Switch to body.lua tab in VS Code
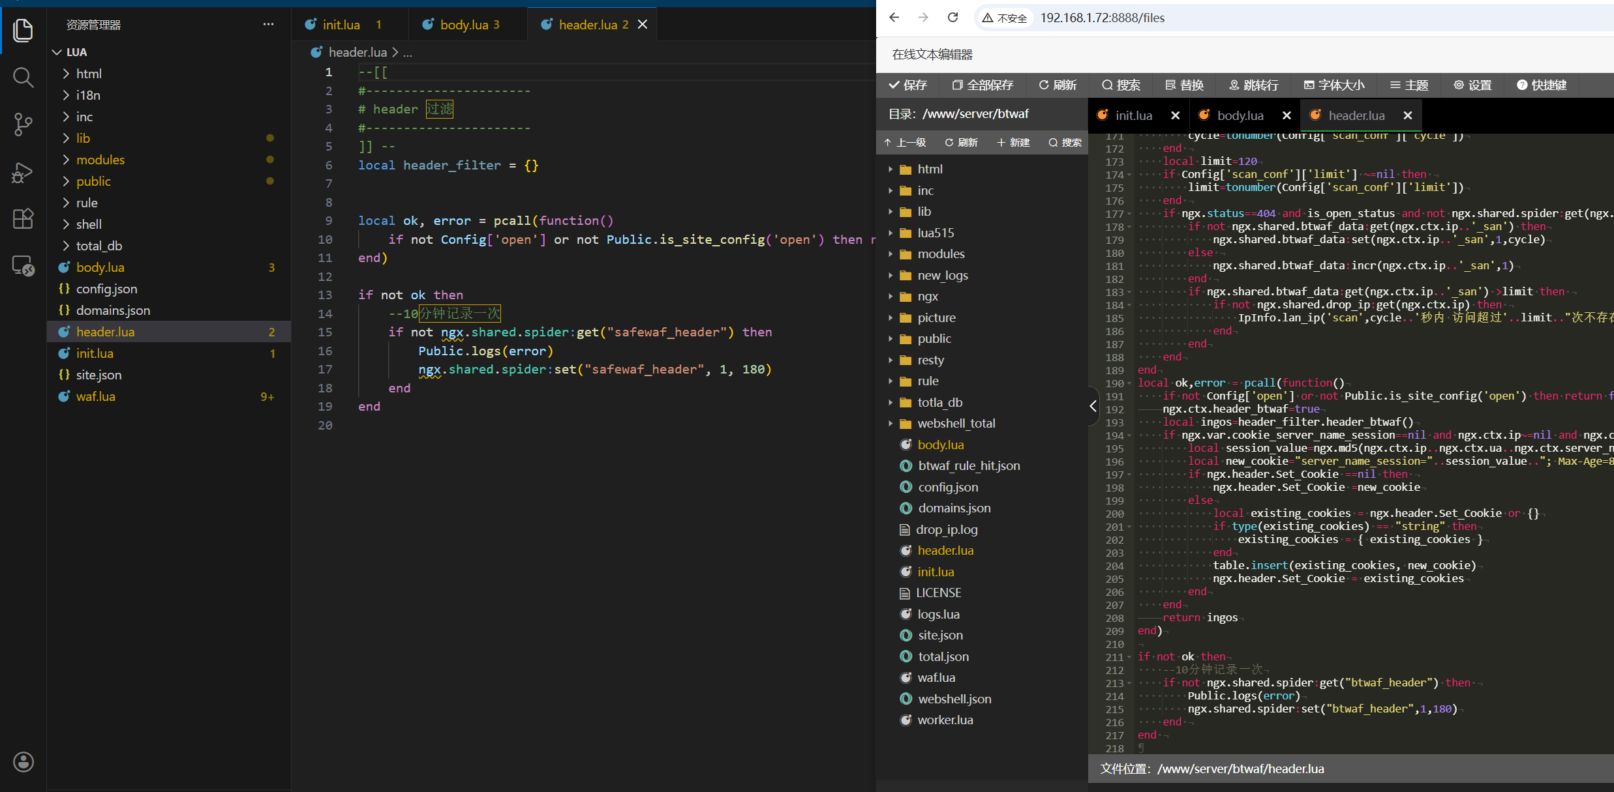 [x=464, y=25]
